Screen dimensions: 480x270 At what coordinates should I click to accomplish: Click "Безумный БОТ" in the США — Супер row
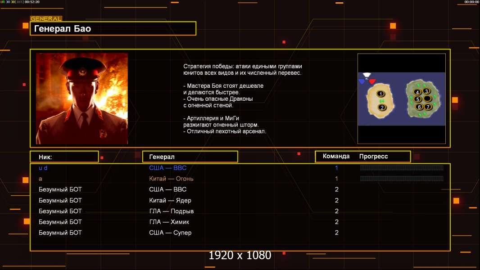click(60, 232)
